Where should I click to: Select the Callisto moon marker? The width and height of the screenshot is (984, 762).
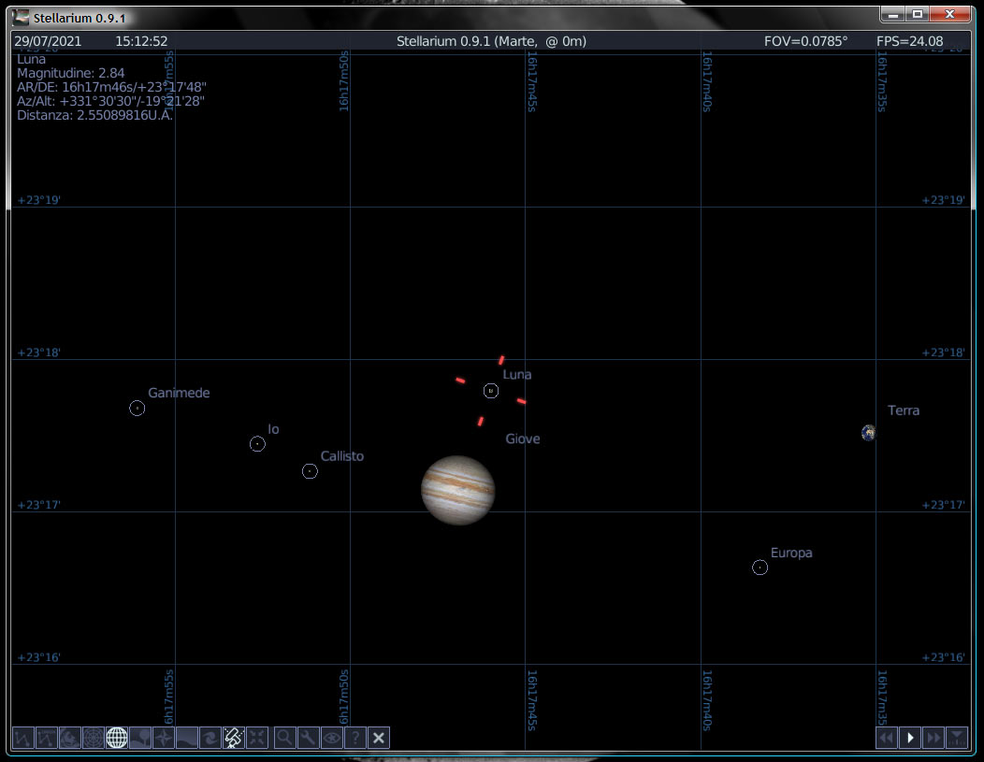click(310, 471)
